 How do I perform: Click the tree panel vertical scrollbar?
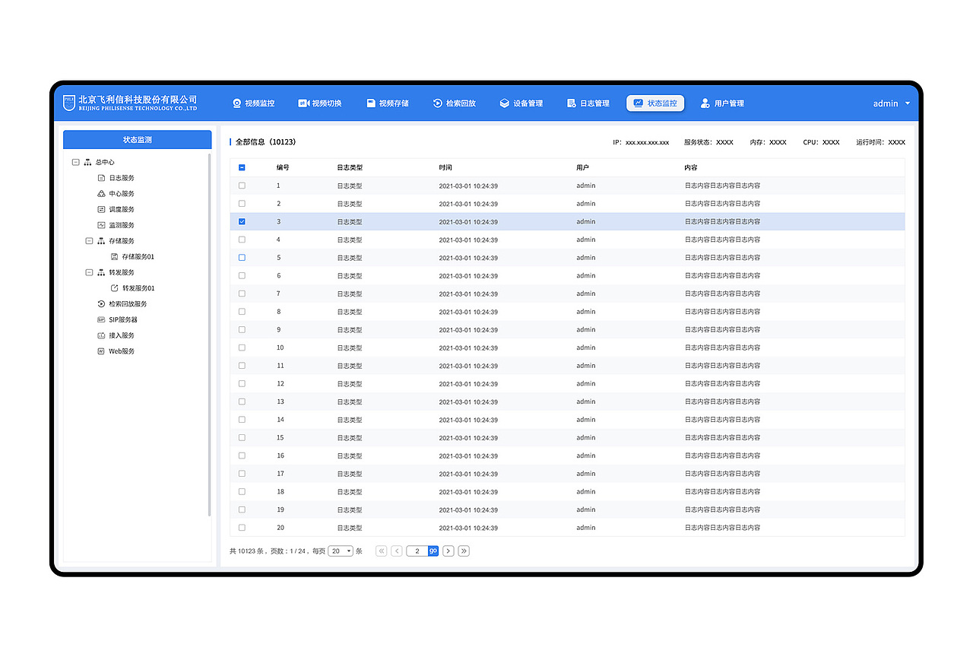(x=210, y=335)
